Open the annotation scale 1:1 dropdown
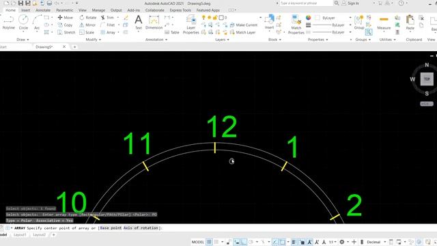Viewport: 437px width, 246px height. 333,242
